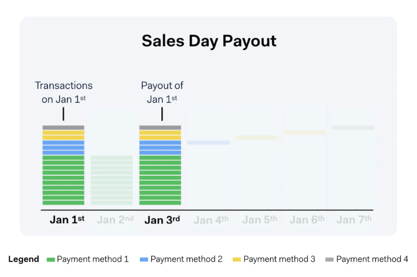Click the faded gray bar above Jan 7th
Image resolution: width=417 pixels, height=277 pixels.
pos(353,128)
